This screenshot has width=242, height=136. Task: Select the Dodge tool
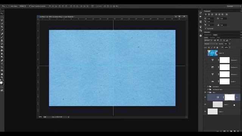(2, 57)
